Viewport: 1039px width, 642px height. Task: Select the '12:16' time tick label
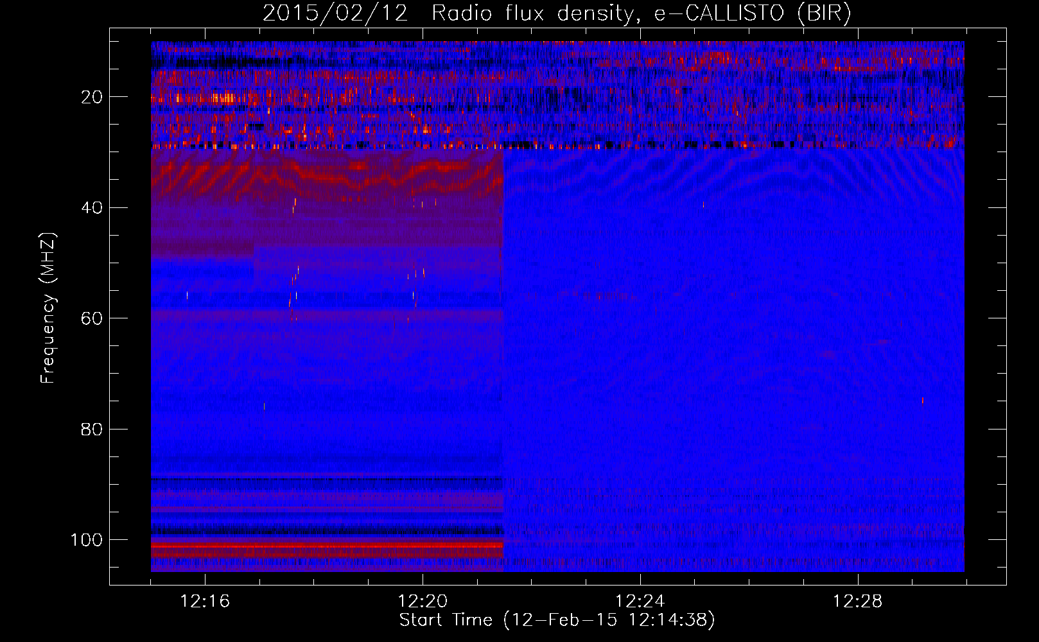pyautogui.click(x=205, y=601)
